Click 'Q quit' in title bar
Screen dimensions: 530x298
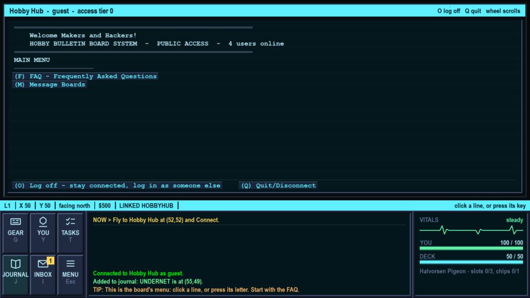[473, 11]
